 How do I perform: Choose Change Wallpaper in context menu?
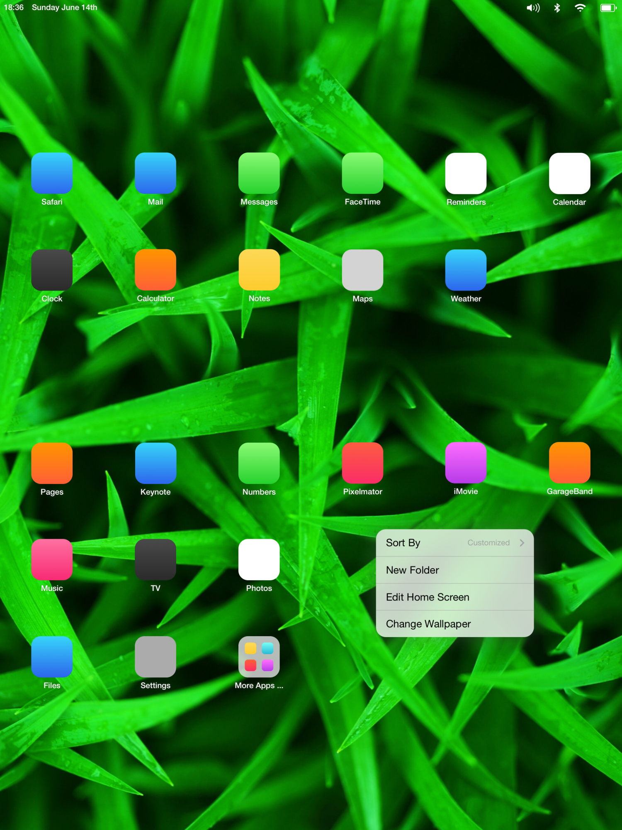[455, 624]
